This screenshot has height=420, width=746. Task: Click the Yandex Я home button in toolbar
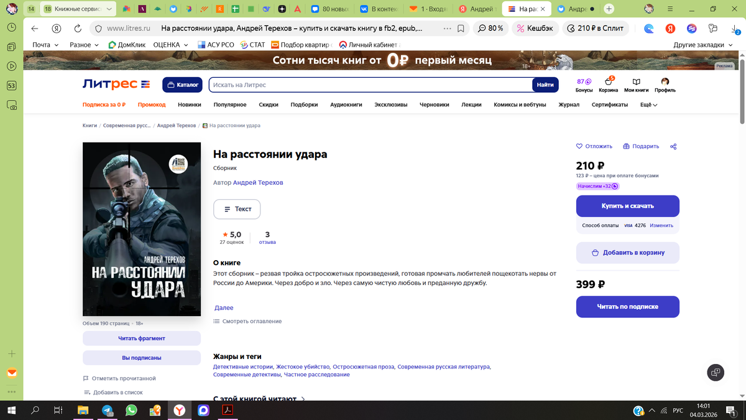(57, 29)
